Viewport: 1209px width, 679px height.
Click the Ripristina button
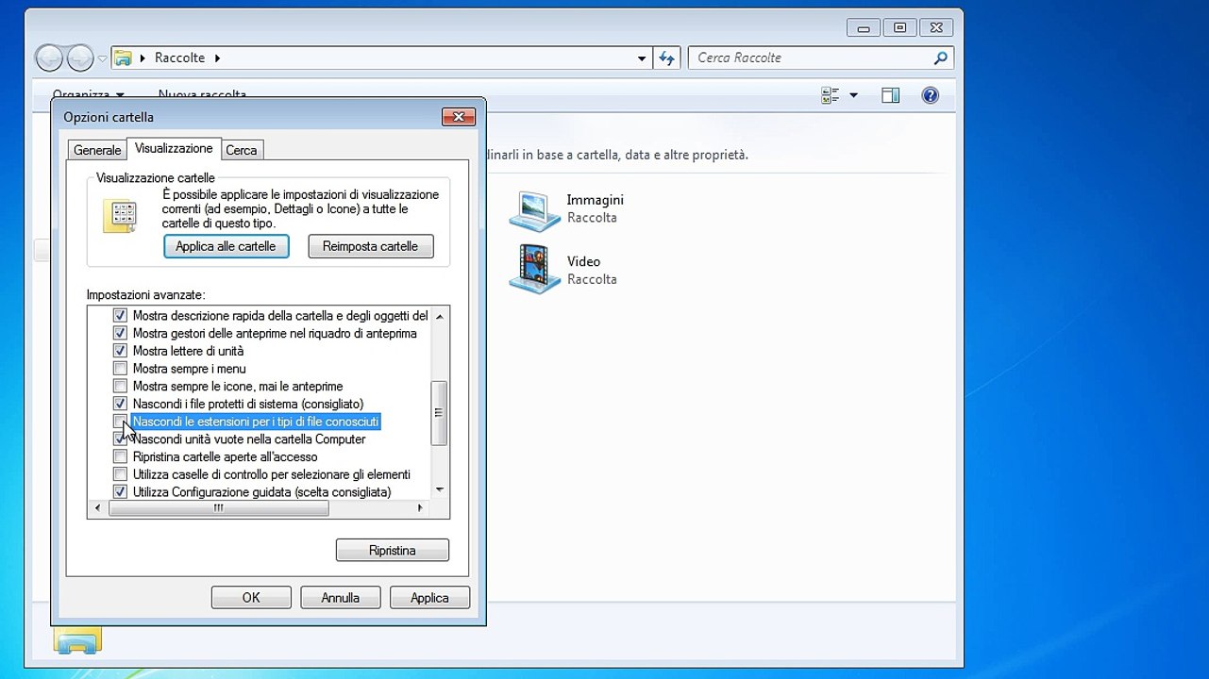click(x=392, y=551)
